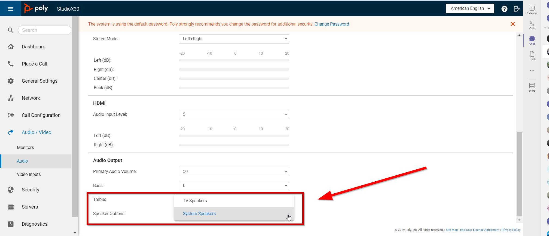
Task: Open the Security section
Action: click(30, 190)
